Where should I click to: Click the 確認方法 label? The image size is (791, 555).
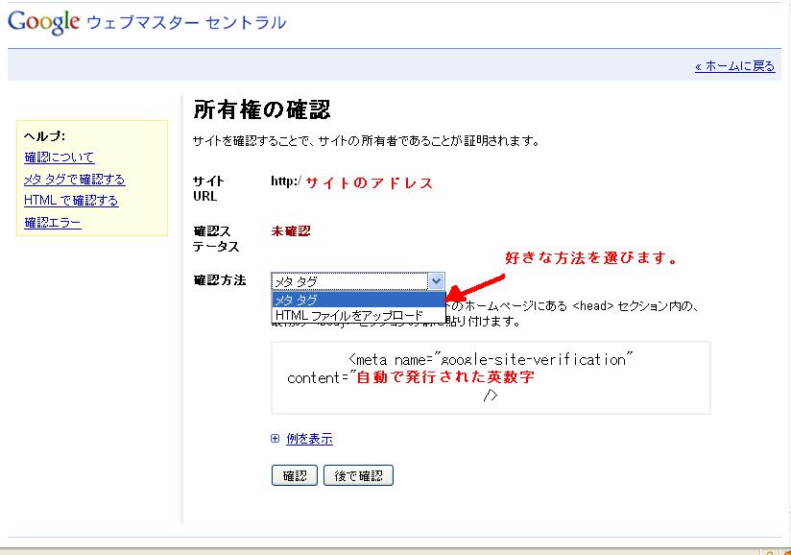pos(220,280)
